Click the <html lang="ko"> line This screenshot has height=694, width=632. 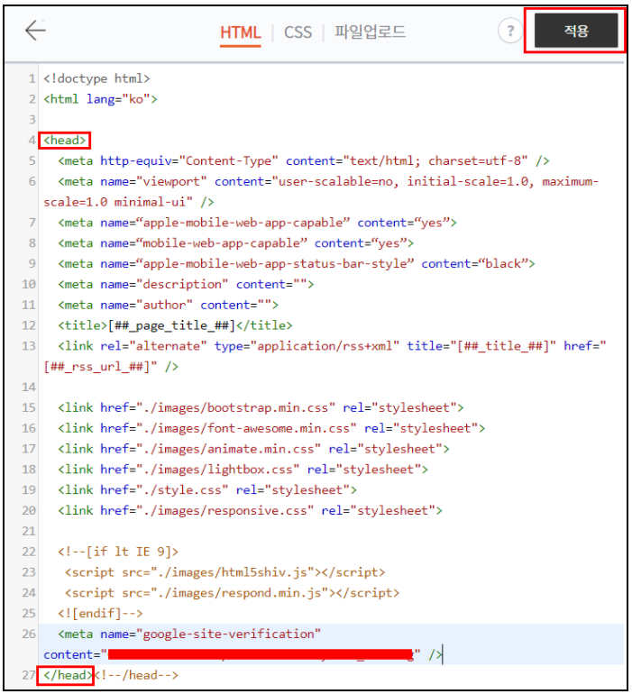tap(100, 99)
